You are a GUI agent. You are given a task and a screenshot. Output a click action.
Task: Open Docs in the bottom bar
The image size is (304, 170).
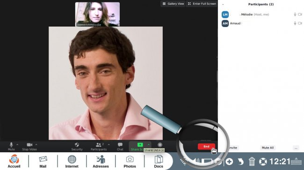[x=159, y=161]
